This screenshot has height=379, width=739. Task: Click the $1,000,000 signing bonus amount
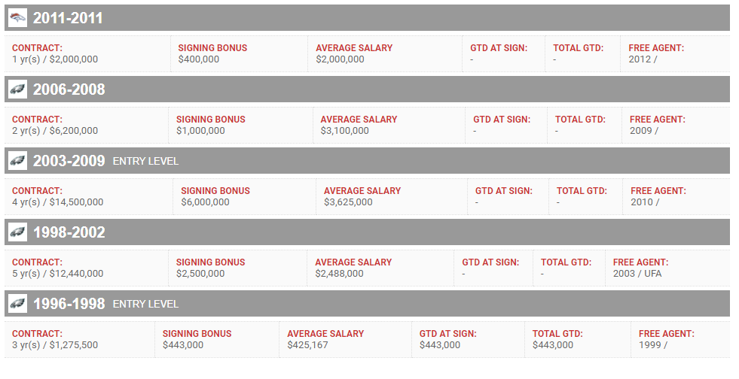[200, 131]
